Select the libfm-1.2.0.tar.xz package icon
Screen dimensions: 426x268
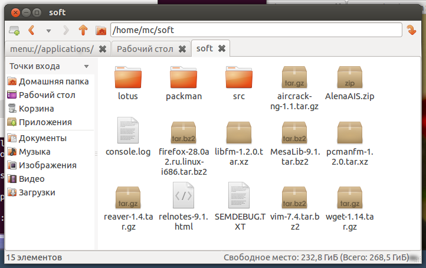[x=239, y=133]
